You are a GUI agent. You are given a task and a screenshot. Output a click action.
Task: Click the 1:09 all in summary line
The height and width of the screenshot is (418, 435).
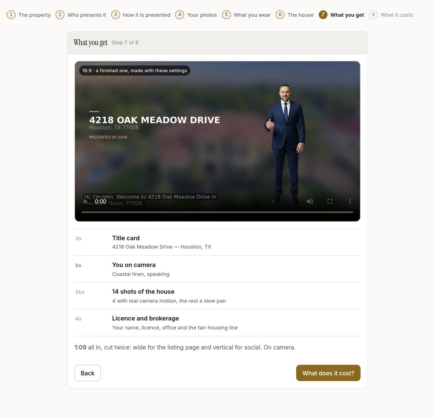click(x=185, y=347)
